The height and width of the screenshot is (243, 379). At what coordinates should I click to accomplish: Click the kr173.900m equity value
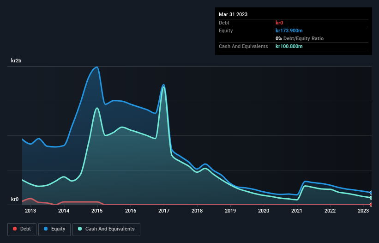(289, 30)
